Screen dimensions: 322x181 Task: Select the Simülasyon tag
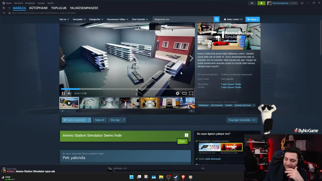pos(204,105)
